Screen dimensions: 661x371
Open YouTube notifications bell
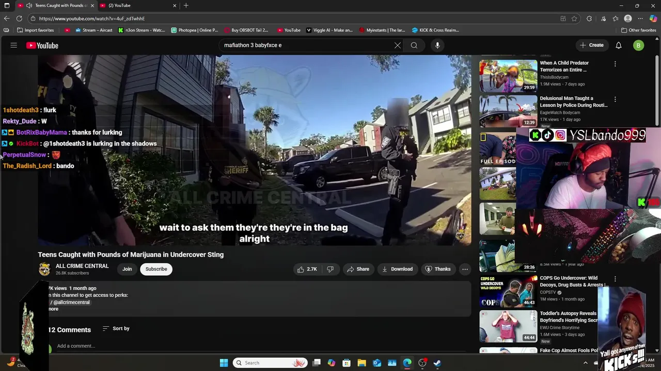[x=619, y=45]
